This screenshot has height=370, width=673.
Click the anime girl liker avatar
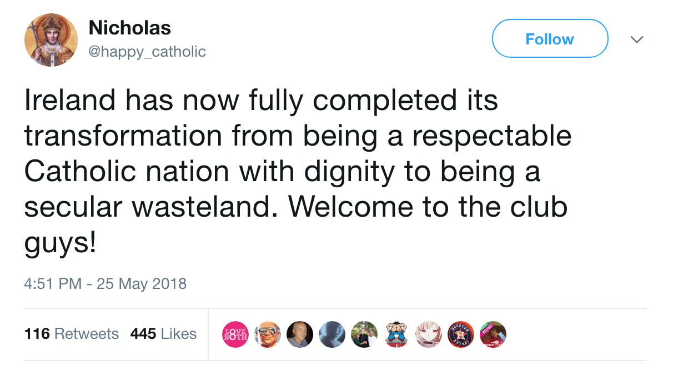(x=429, y=334)
